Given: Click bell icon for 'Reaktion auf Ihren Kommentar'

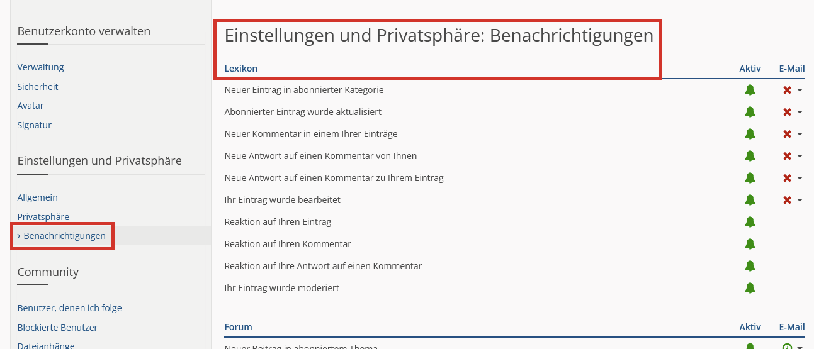Looking at the screenshot, I should [x=750, y=244].
